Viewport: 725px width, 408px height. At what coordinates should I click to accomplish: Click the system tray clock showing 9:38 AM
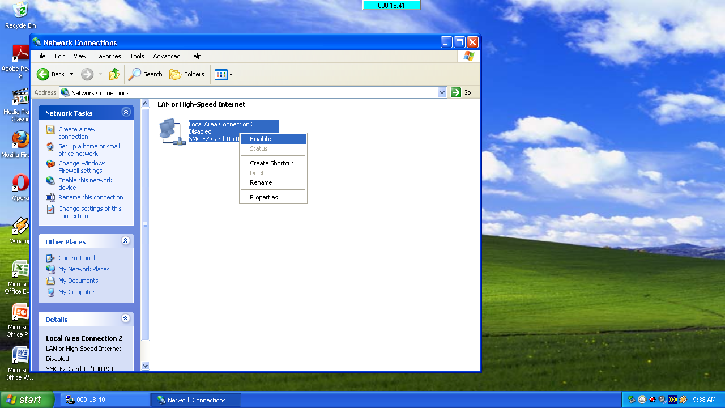704,399
